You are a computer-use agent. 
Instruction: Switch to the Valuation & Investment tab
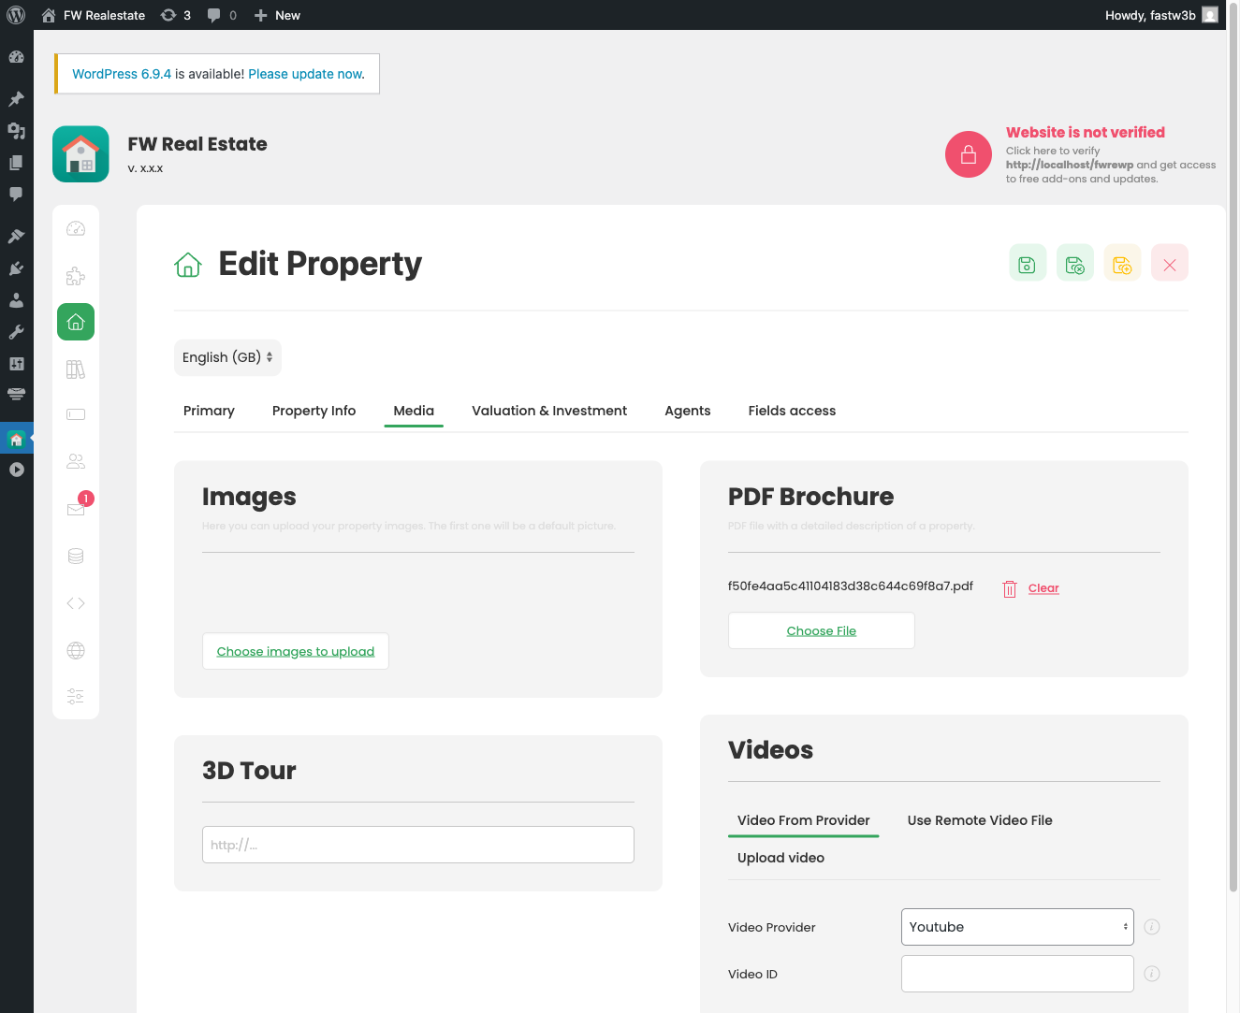pos(549,411)
